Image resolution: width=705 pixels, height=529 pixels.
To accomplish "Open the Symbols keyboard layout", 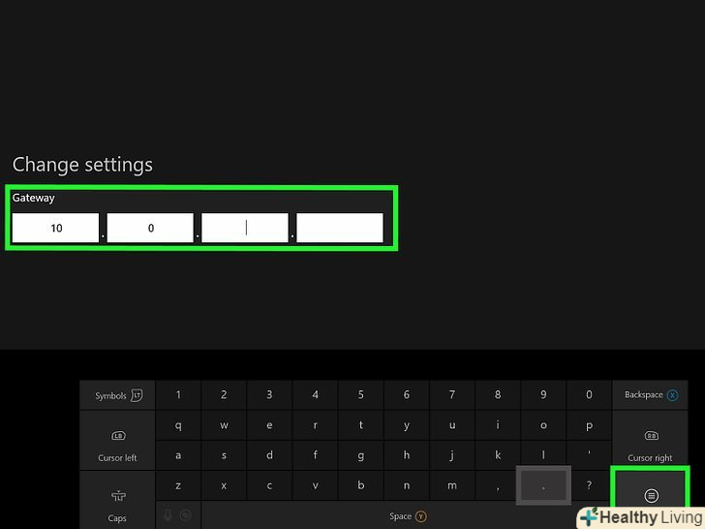I will [x=118, y=395].
